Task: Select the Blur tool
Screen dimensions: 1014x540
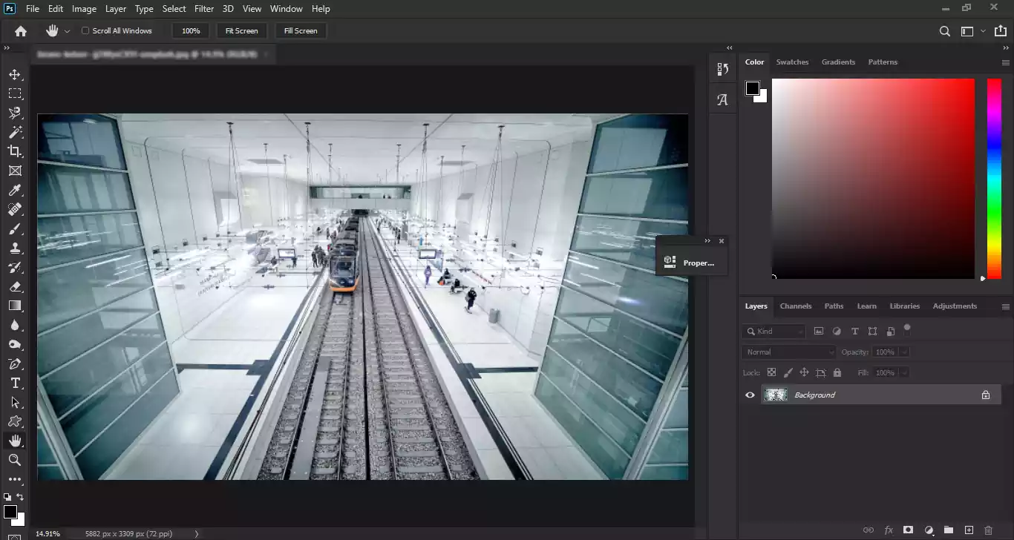Action: pos(15,325)
